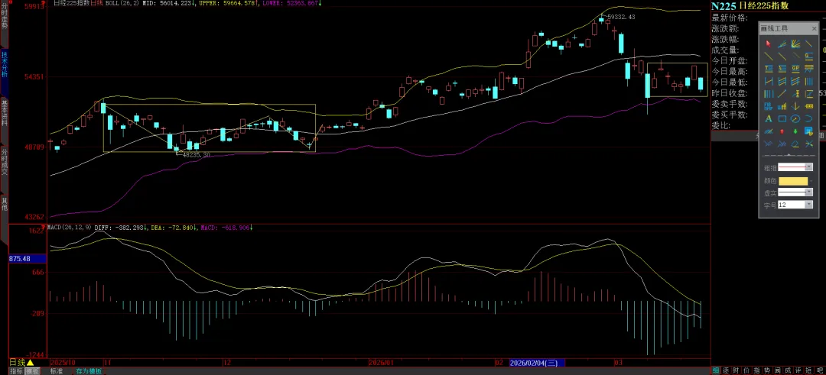Click the 标准 template button
Image resolution: width=826 pixels, height=375 pixels.
tap(57, 370)
